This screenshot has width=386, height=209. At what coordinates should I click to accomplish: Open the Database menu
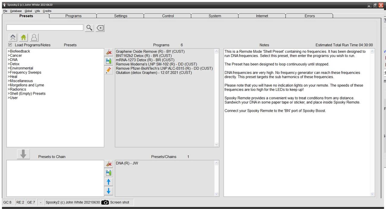click(16, 11)
